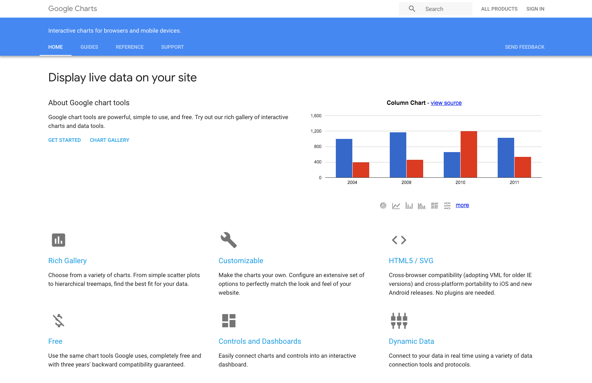
Task: Select the column chart icon
Action: [409, 206]
